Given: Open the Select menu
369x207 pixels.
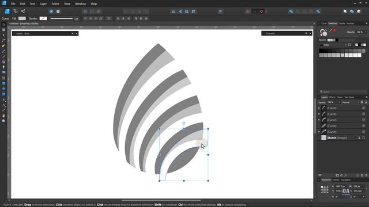Looking at the screenshot, I should pyautogui.click(x=55, y=4).
